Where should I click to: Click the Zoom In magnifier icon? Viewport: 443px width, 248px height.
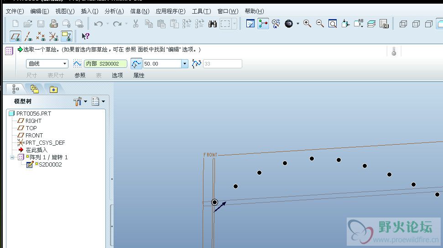tap(307, 24)
